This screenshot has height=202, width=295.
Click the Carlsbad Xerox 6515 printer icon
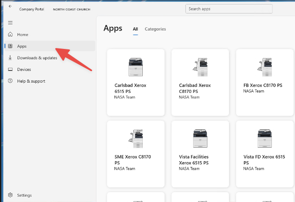coord(135,67)
